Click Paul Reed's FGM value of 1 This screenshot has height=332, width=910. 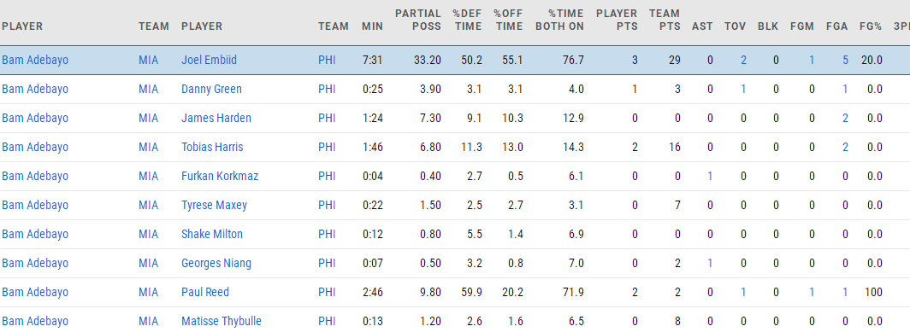point(812,292)
